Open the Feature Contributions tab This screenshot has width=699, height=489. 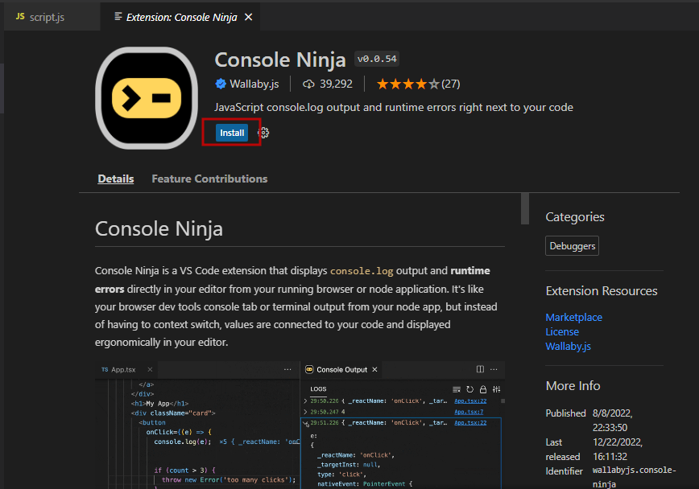coord(209,179)
